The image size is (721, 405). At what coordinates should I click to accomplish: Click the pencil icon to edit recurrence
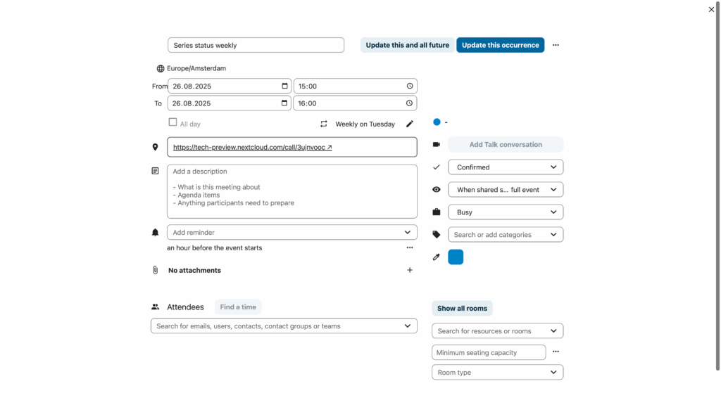pyautogui.click(x=410, y=124)
